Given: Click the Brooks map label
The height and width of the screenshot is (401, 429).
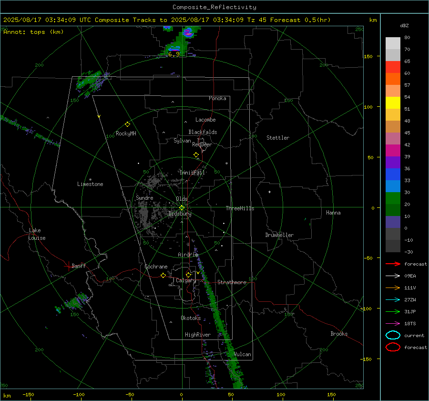Looking at the screenshot, I should [339, 334].
